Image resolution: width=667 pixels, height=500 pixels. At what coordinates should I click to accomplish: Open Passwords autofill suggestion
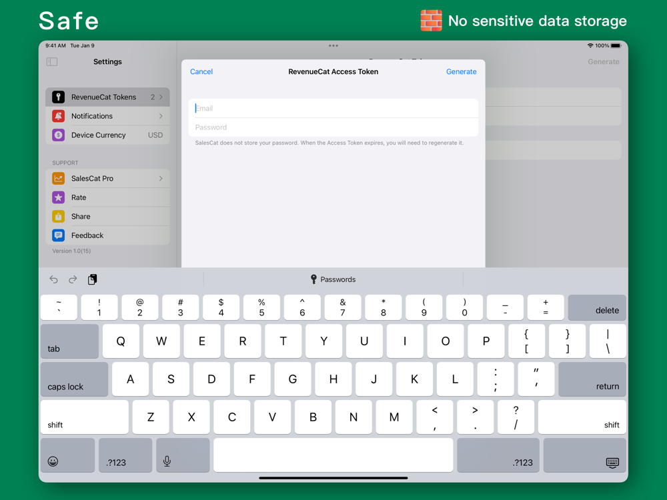pos(333,279)
